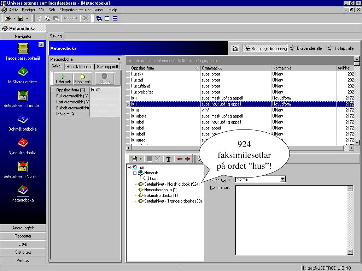Screen dimensions: 362x271
Task: Click Blank søk button
Action: 83,79
